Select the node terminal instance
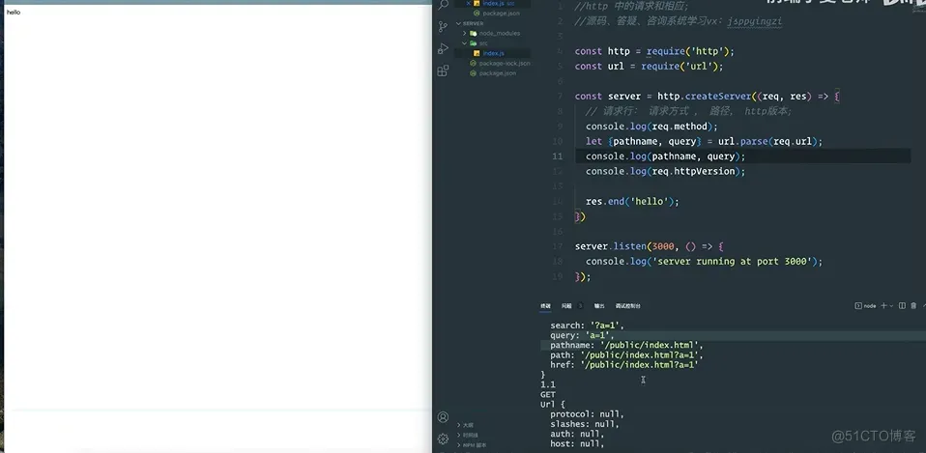The image size is (926, 453). coord(866,306)
